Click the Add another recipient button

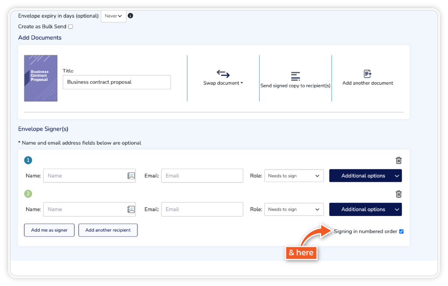(108, 230)
